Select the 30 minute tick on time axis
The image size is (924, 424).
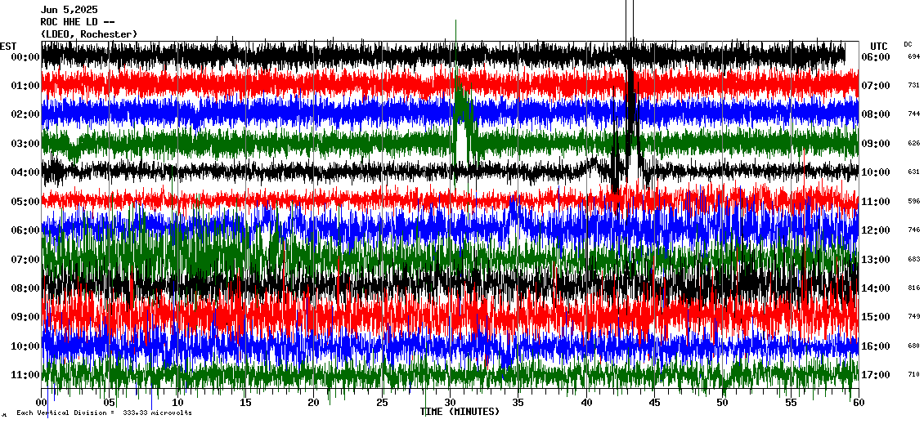pos(450,403)
